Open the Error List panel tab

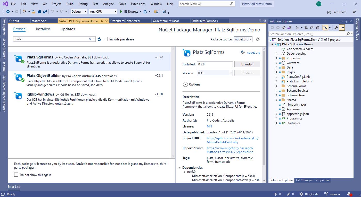click(14, 187)
